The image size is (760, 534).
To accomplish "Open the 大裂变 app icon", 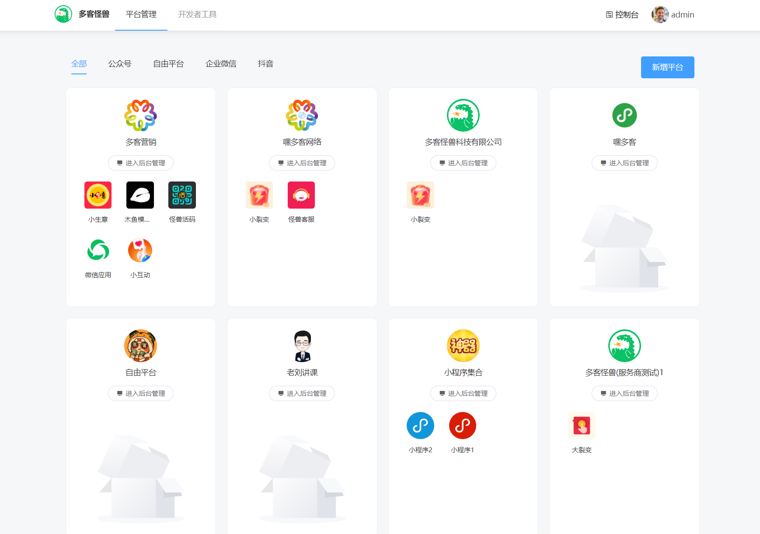I will [x=582, y=426].
